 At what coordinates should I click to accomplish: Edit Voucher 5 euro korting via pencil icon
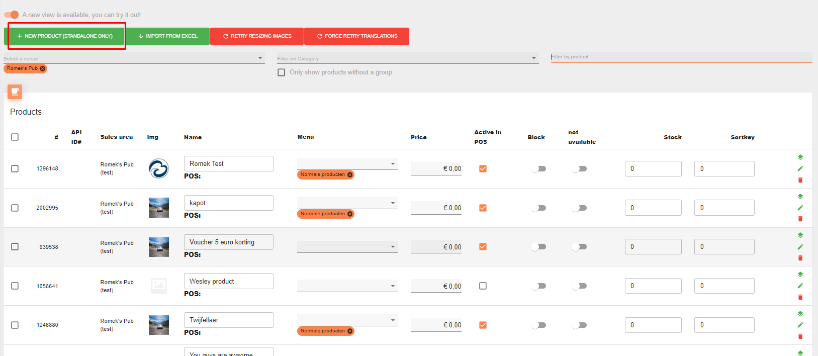[x=800, y=247]
